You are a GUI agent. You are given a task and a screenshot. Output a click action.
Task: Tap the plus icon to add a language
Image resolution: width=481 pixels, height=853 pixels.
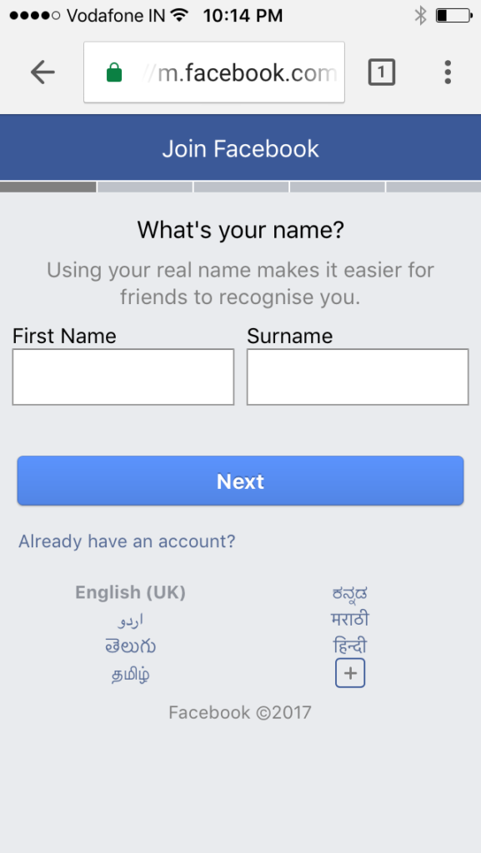click(x=350, y=672)
